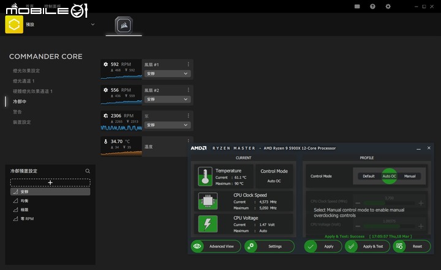Choose Auto OC control mode in Ryzen Master
The width and height of the screenshot is (441, 270).
point(390,176)
